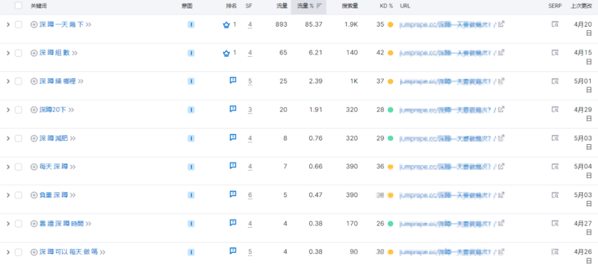Open the keyword link 深蹲練哪裡
Screen dimensions: 598x268
click(x=57, y=82)
